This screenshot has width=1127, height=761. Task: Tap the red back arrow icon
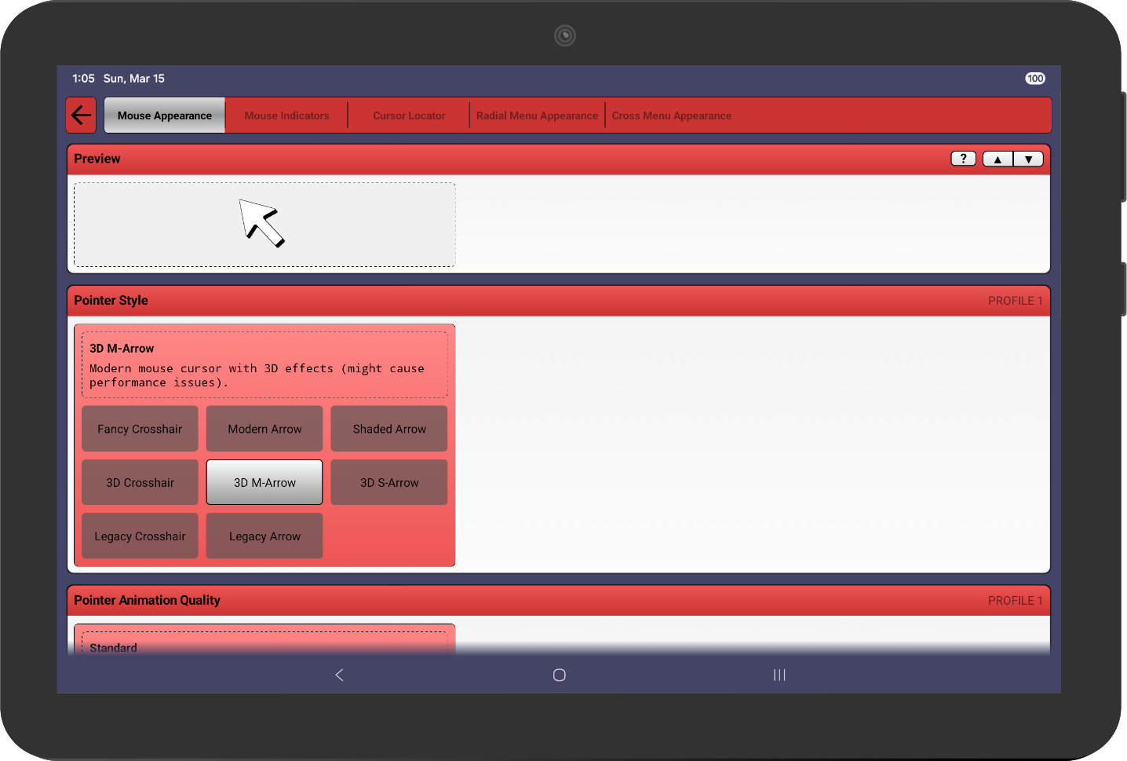coord(81,115)
